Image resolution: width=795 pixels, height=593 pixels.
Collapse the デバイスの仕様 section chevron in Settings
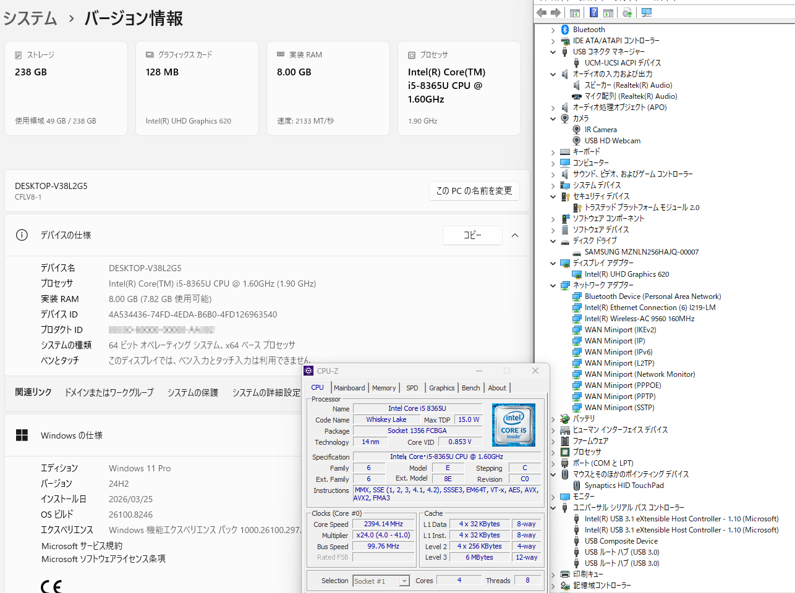coord(515,235)
